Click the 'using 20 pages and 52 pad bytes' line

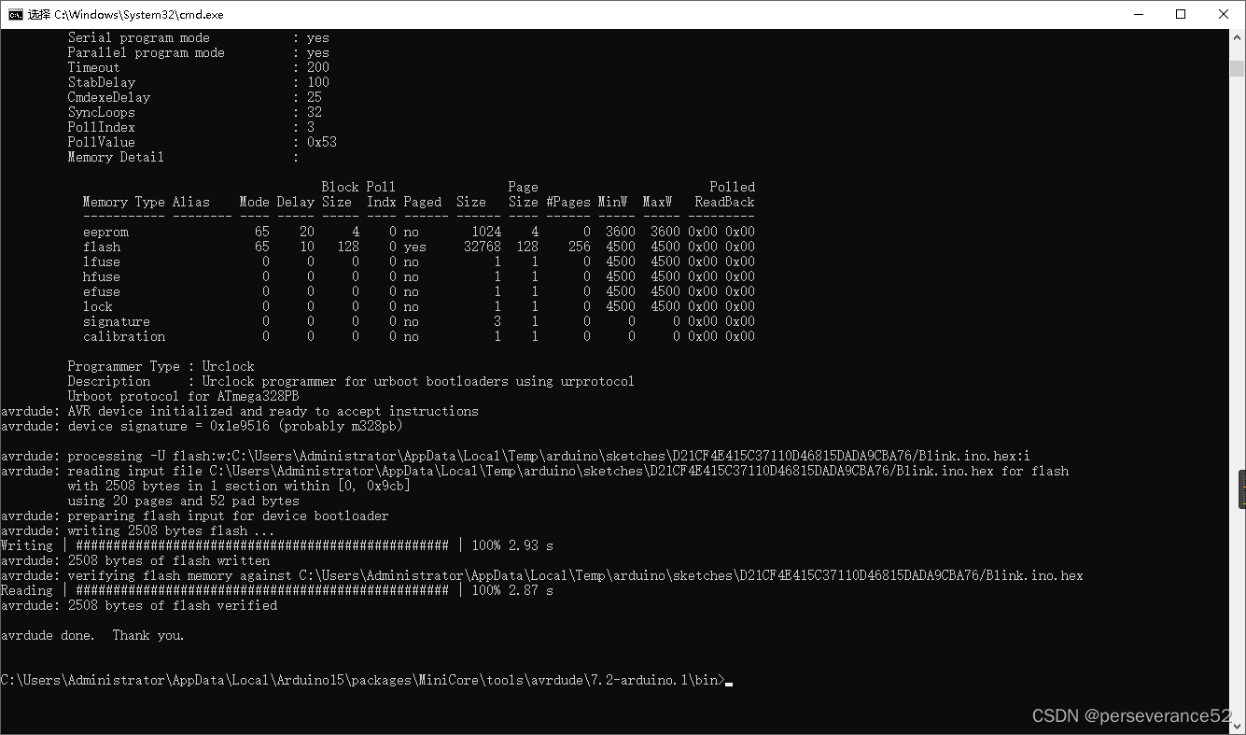coord(183,501)
